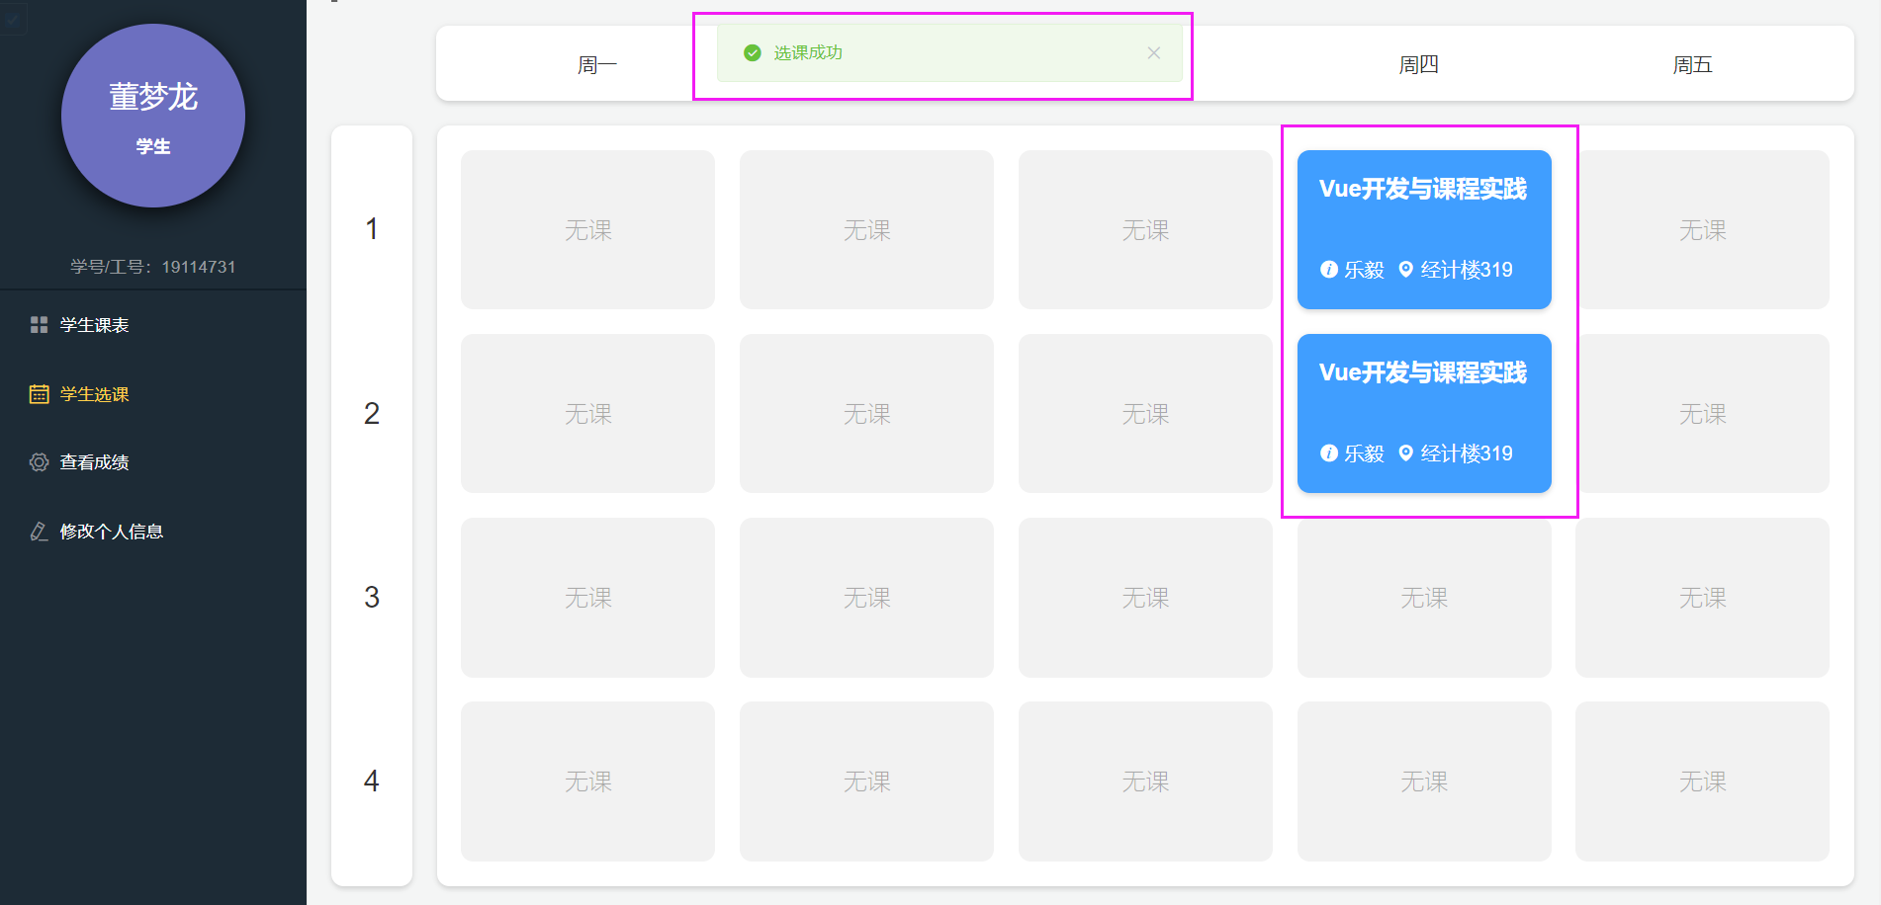Image resolution: width=1881 pixels, height=905 pixels.
Task: Click the 周一 period 1 无课 cell
Action: (587, 229)
